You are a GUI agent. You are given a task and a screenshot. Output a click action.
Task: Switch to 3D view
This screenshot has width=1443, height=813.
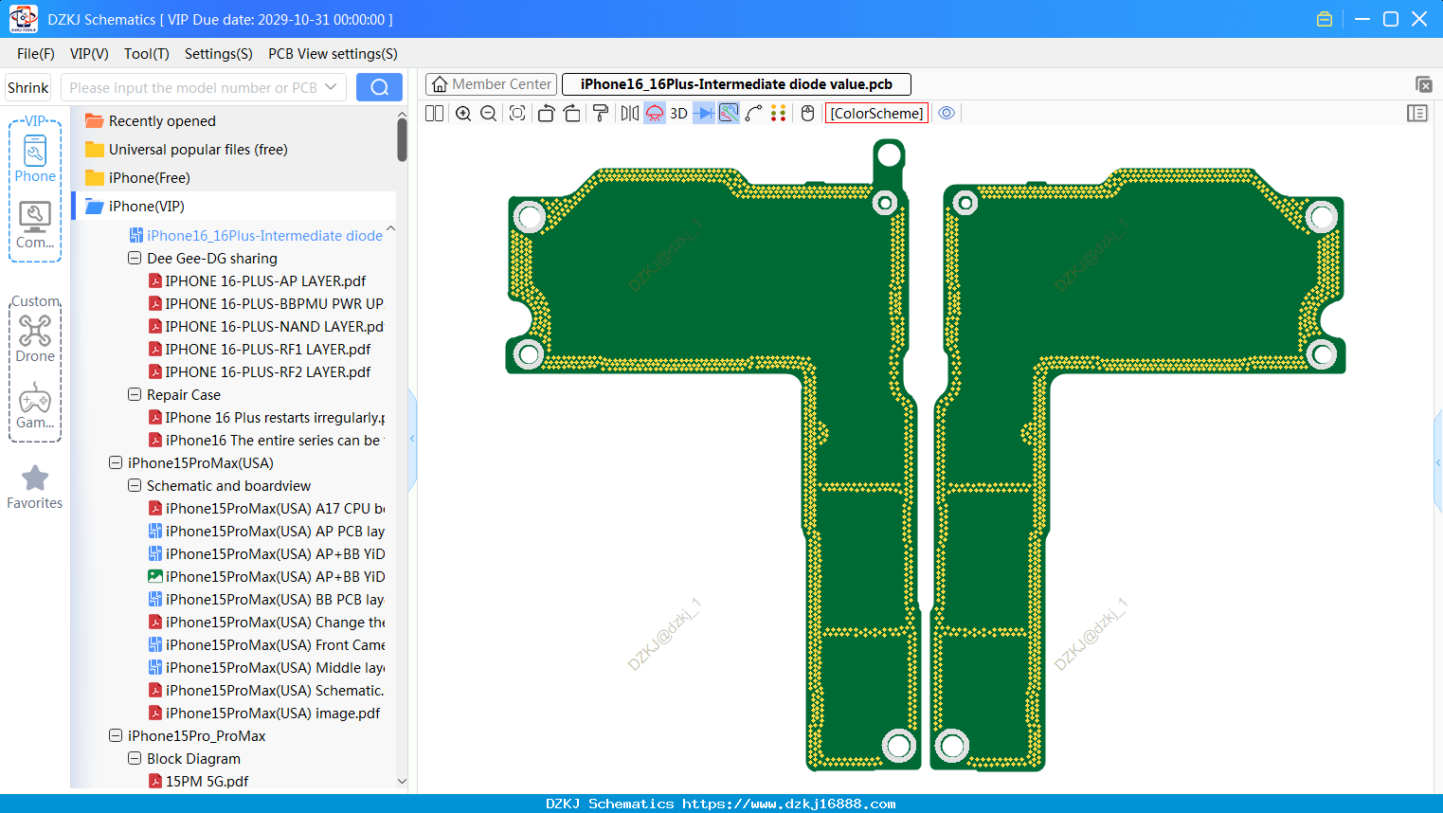(x=678, y=113)
